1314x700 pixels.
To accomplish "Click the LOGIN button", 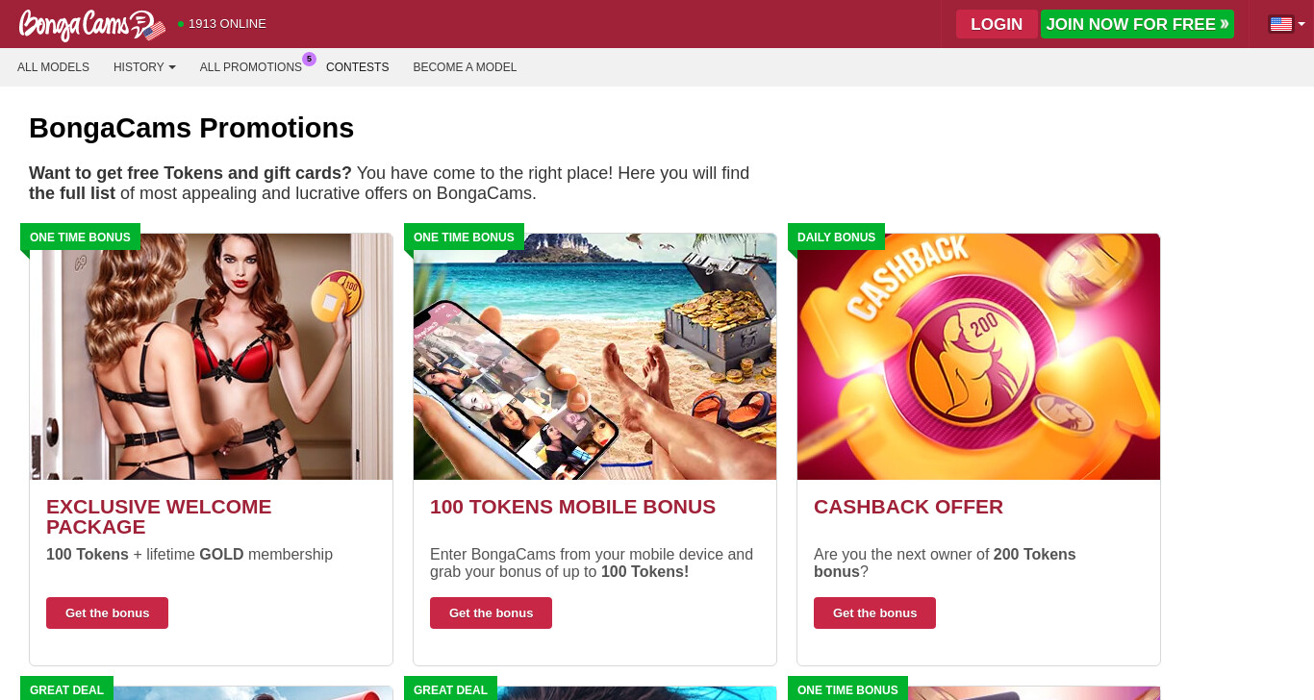I will coord(997,24).
